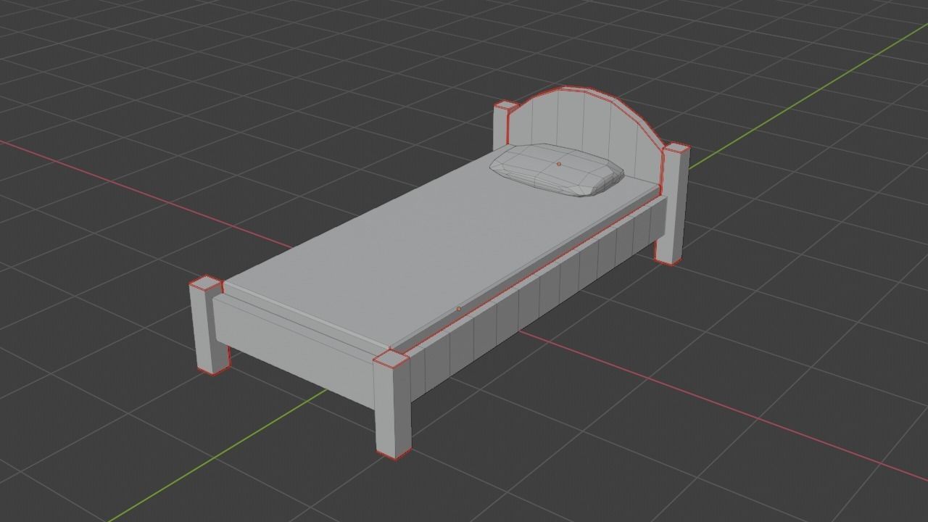This screenshot has height=522, width=928.
Task: Select the pillow object on the bed
Action: (x=556, y=170)
